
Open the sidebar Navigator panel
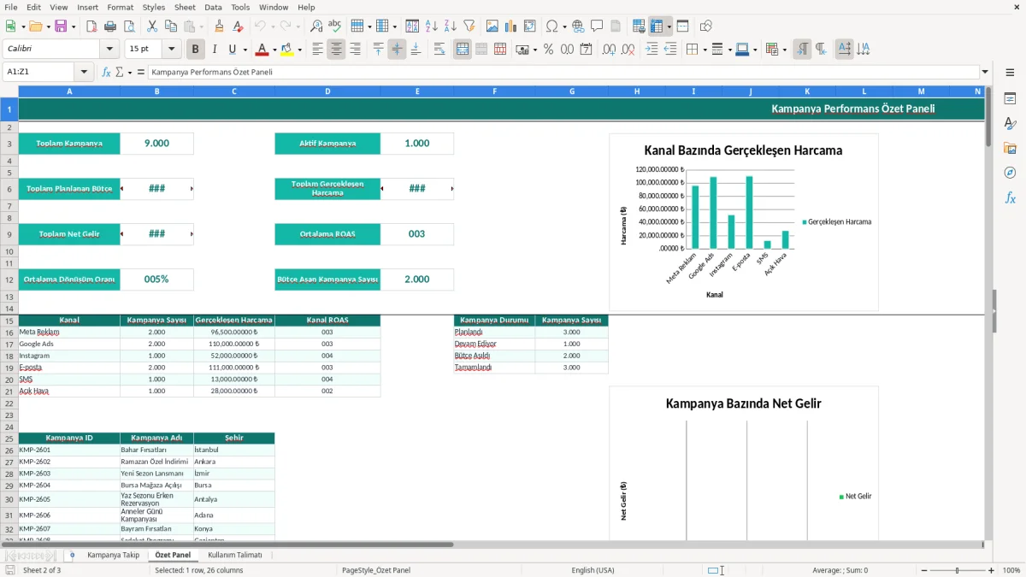(1010, 173)
